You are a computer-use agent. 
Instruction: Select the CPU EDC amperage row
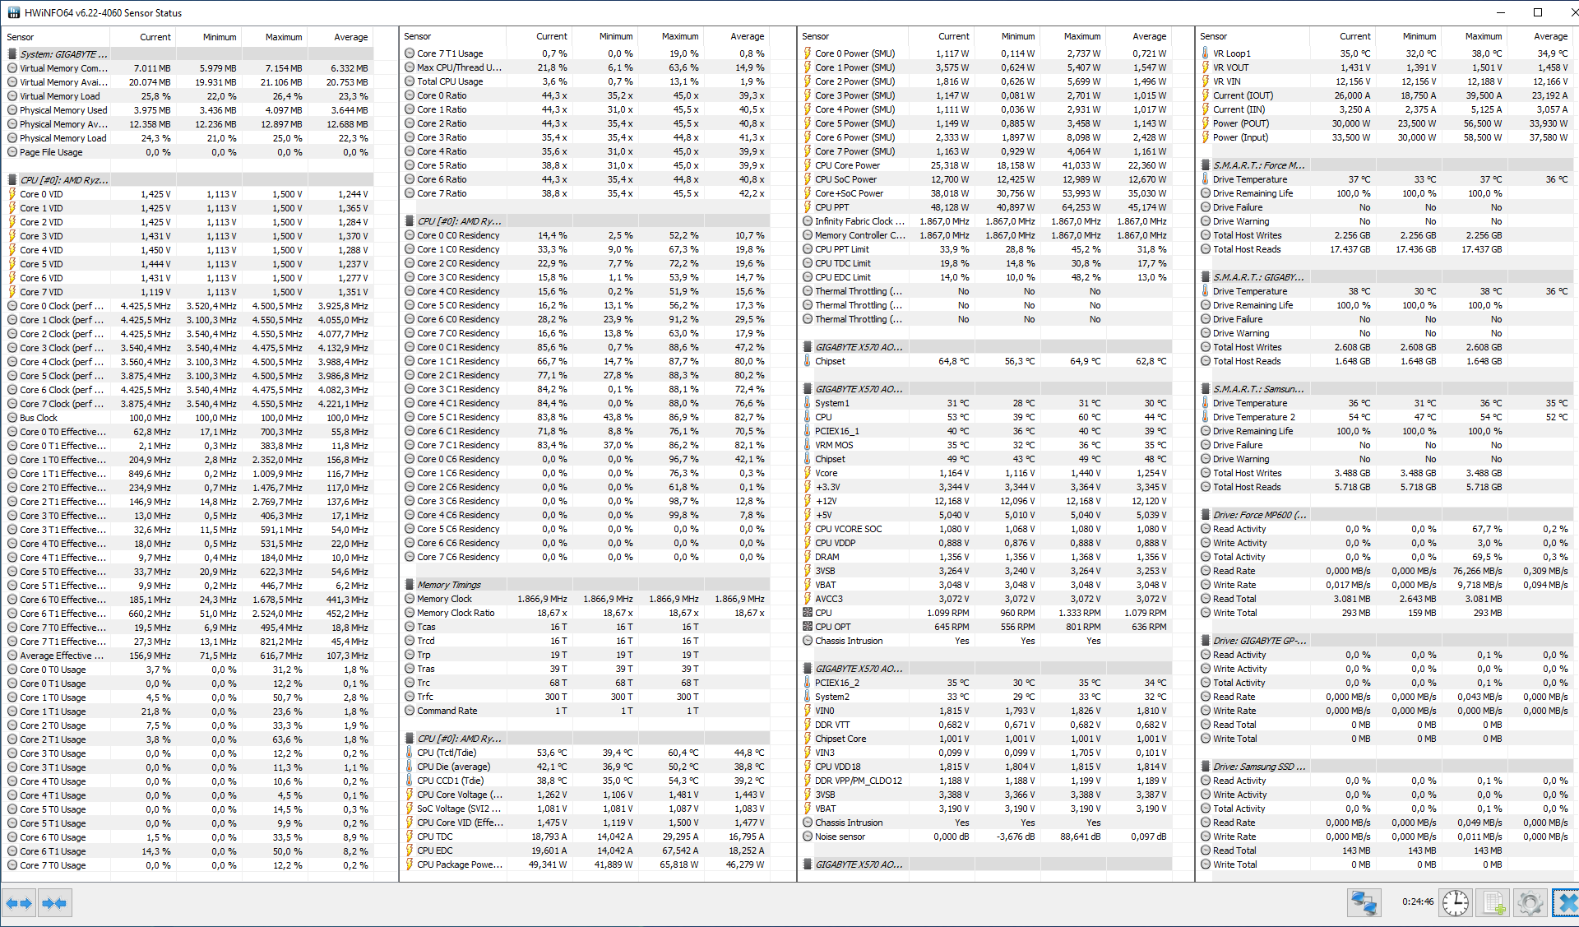[x=587, y=851]
